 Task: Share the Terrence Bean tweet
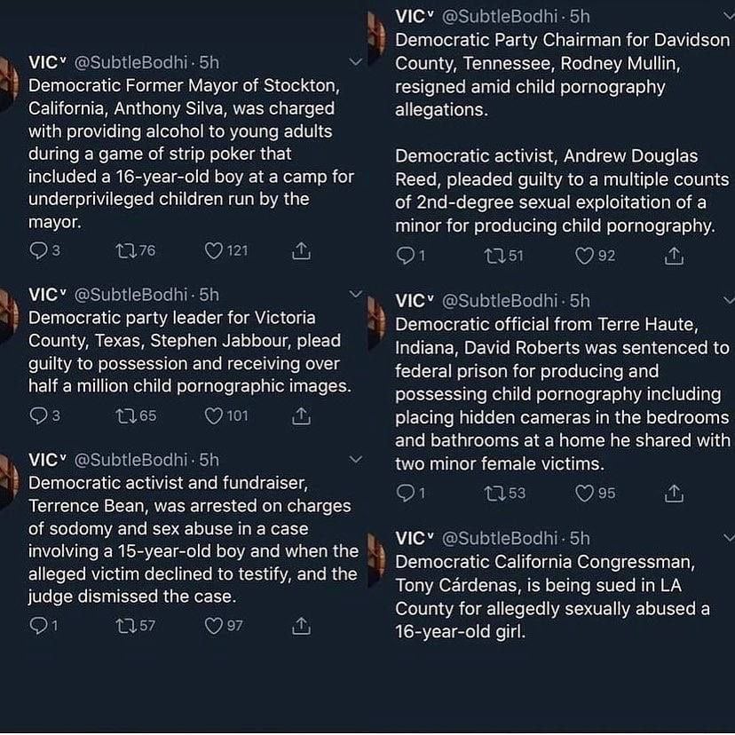click(301, 626)
